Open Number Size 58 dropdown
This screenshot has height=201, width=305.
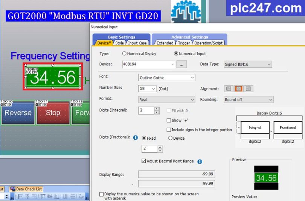(x=153, y=89)
